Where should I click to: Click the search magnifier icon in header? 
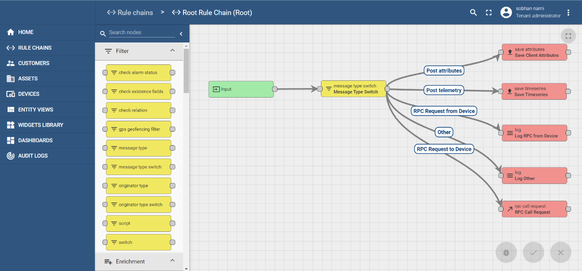point(473,13)
